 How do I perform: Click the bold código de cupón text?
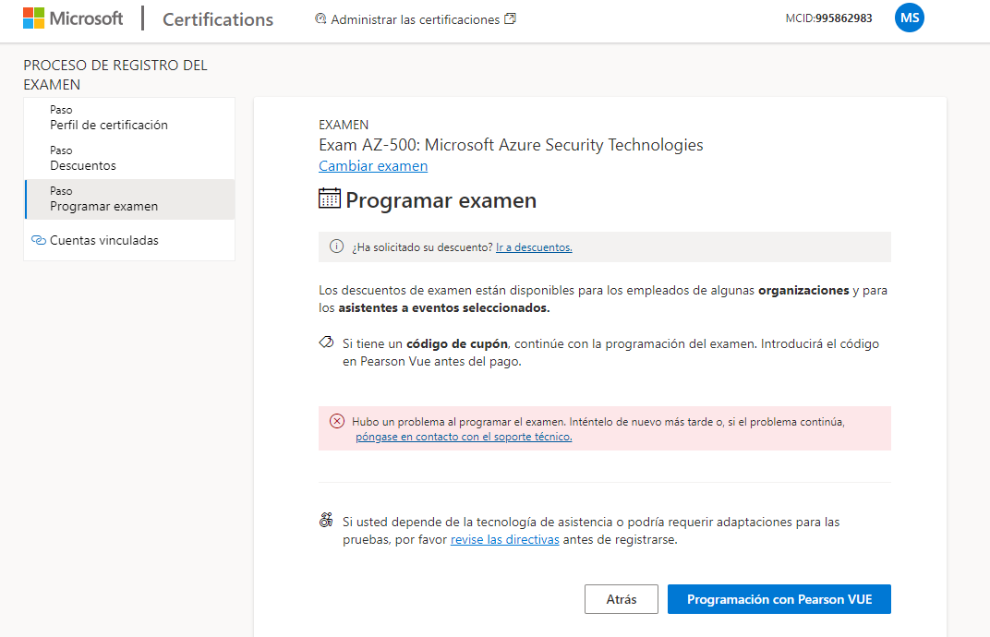pos(456,344)
